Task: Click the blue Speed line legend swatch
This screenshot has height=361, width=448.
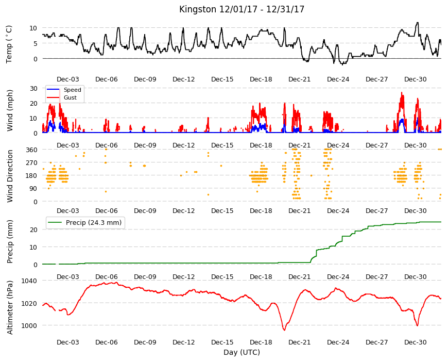Action: coord(53,90)
